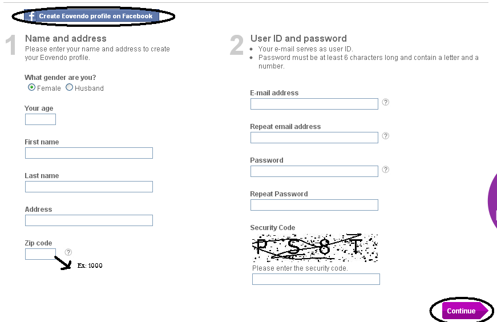
Task: Focus the First name text field
Action: [89, 153]
